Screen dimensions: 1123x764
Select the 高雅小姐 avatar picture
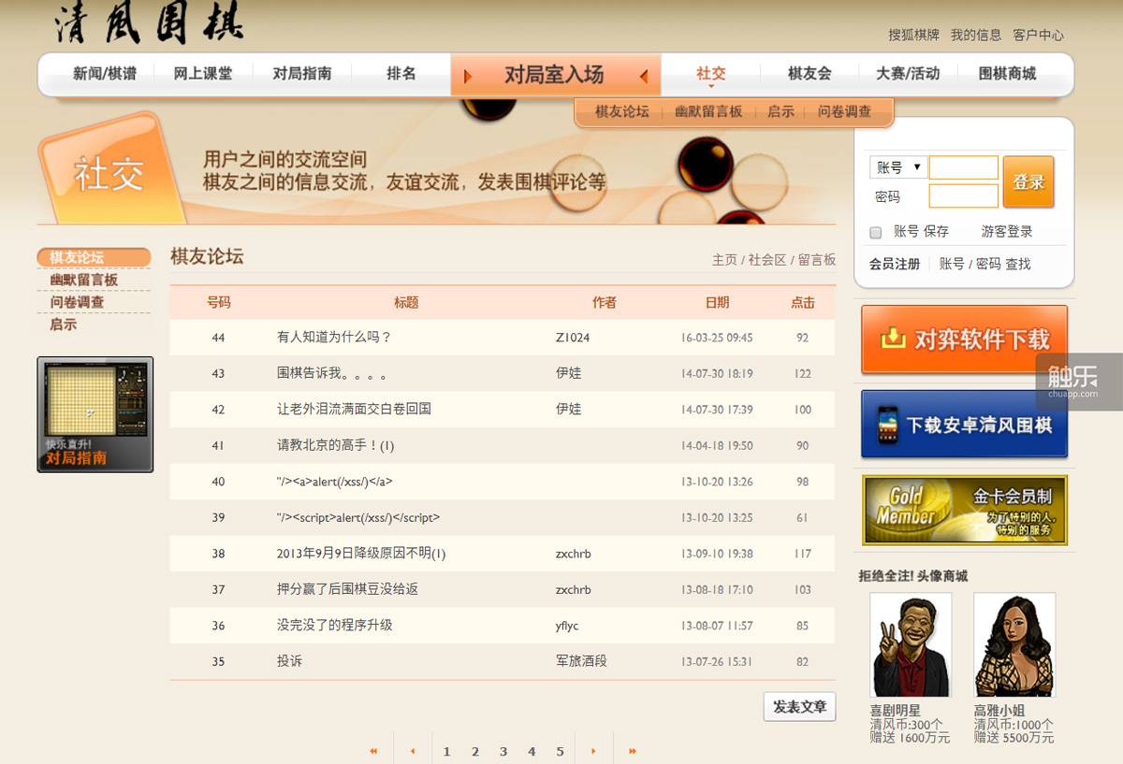click(x=1014, y=644)
